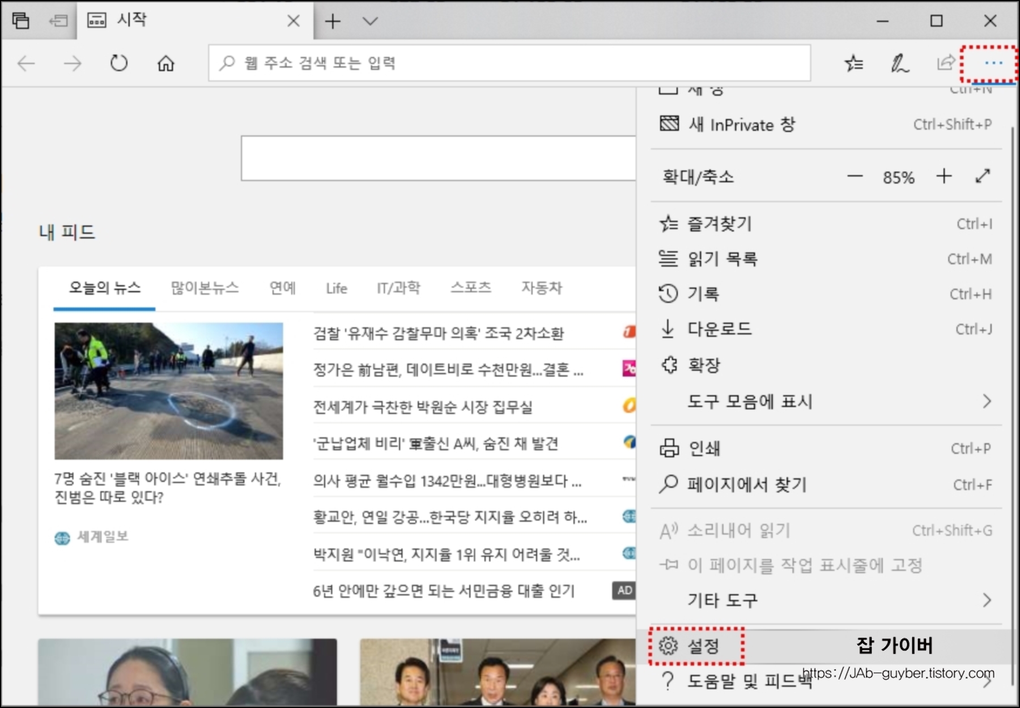Open headline 정가은 前남편, 데이트비로 수천만원
The width and height of the screenshot is (1020, 708).
[448, 370]
